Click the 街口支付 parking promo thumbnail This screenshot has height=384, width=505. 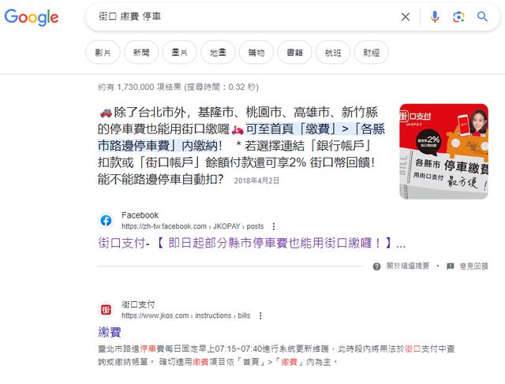pos(443,151)
